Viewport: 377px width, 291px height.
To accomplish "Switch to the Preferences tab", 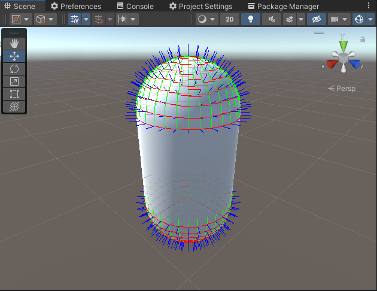I will click(x=76, y=6).
